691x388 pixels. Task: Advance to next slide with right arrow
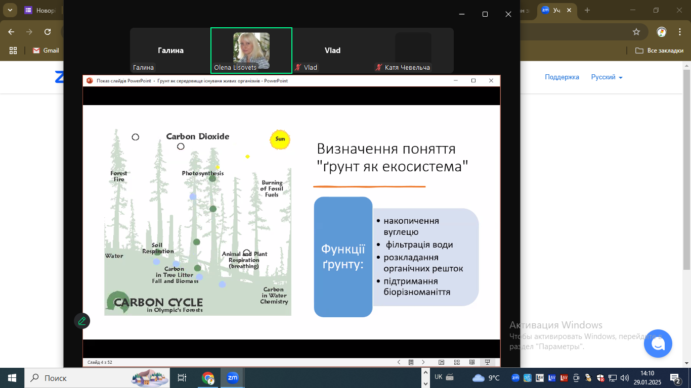coord(423,362)
